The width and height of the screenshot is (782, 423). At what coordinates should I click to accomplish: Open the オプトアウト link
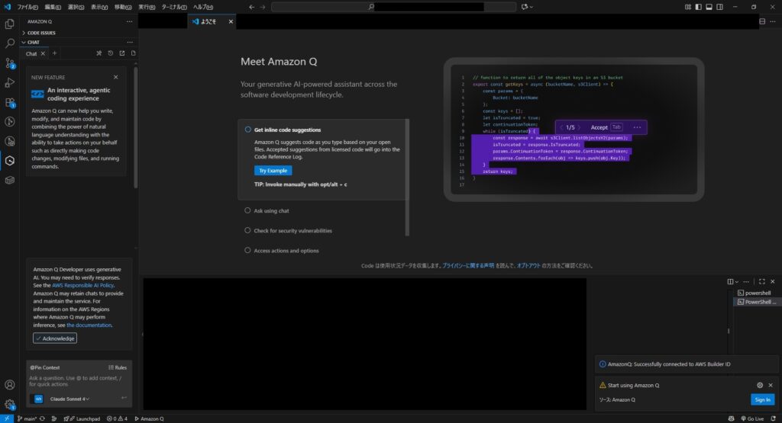coord(528,266)
